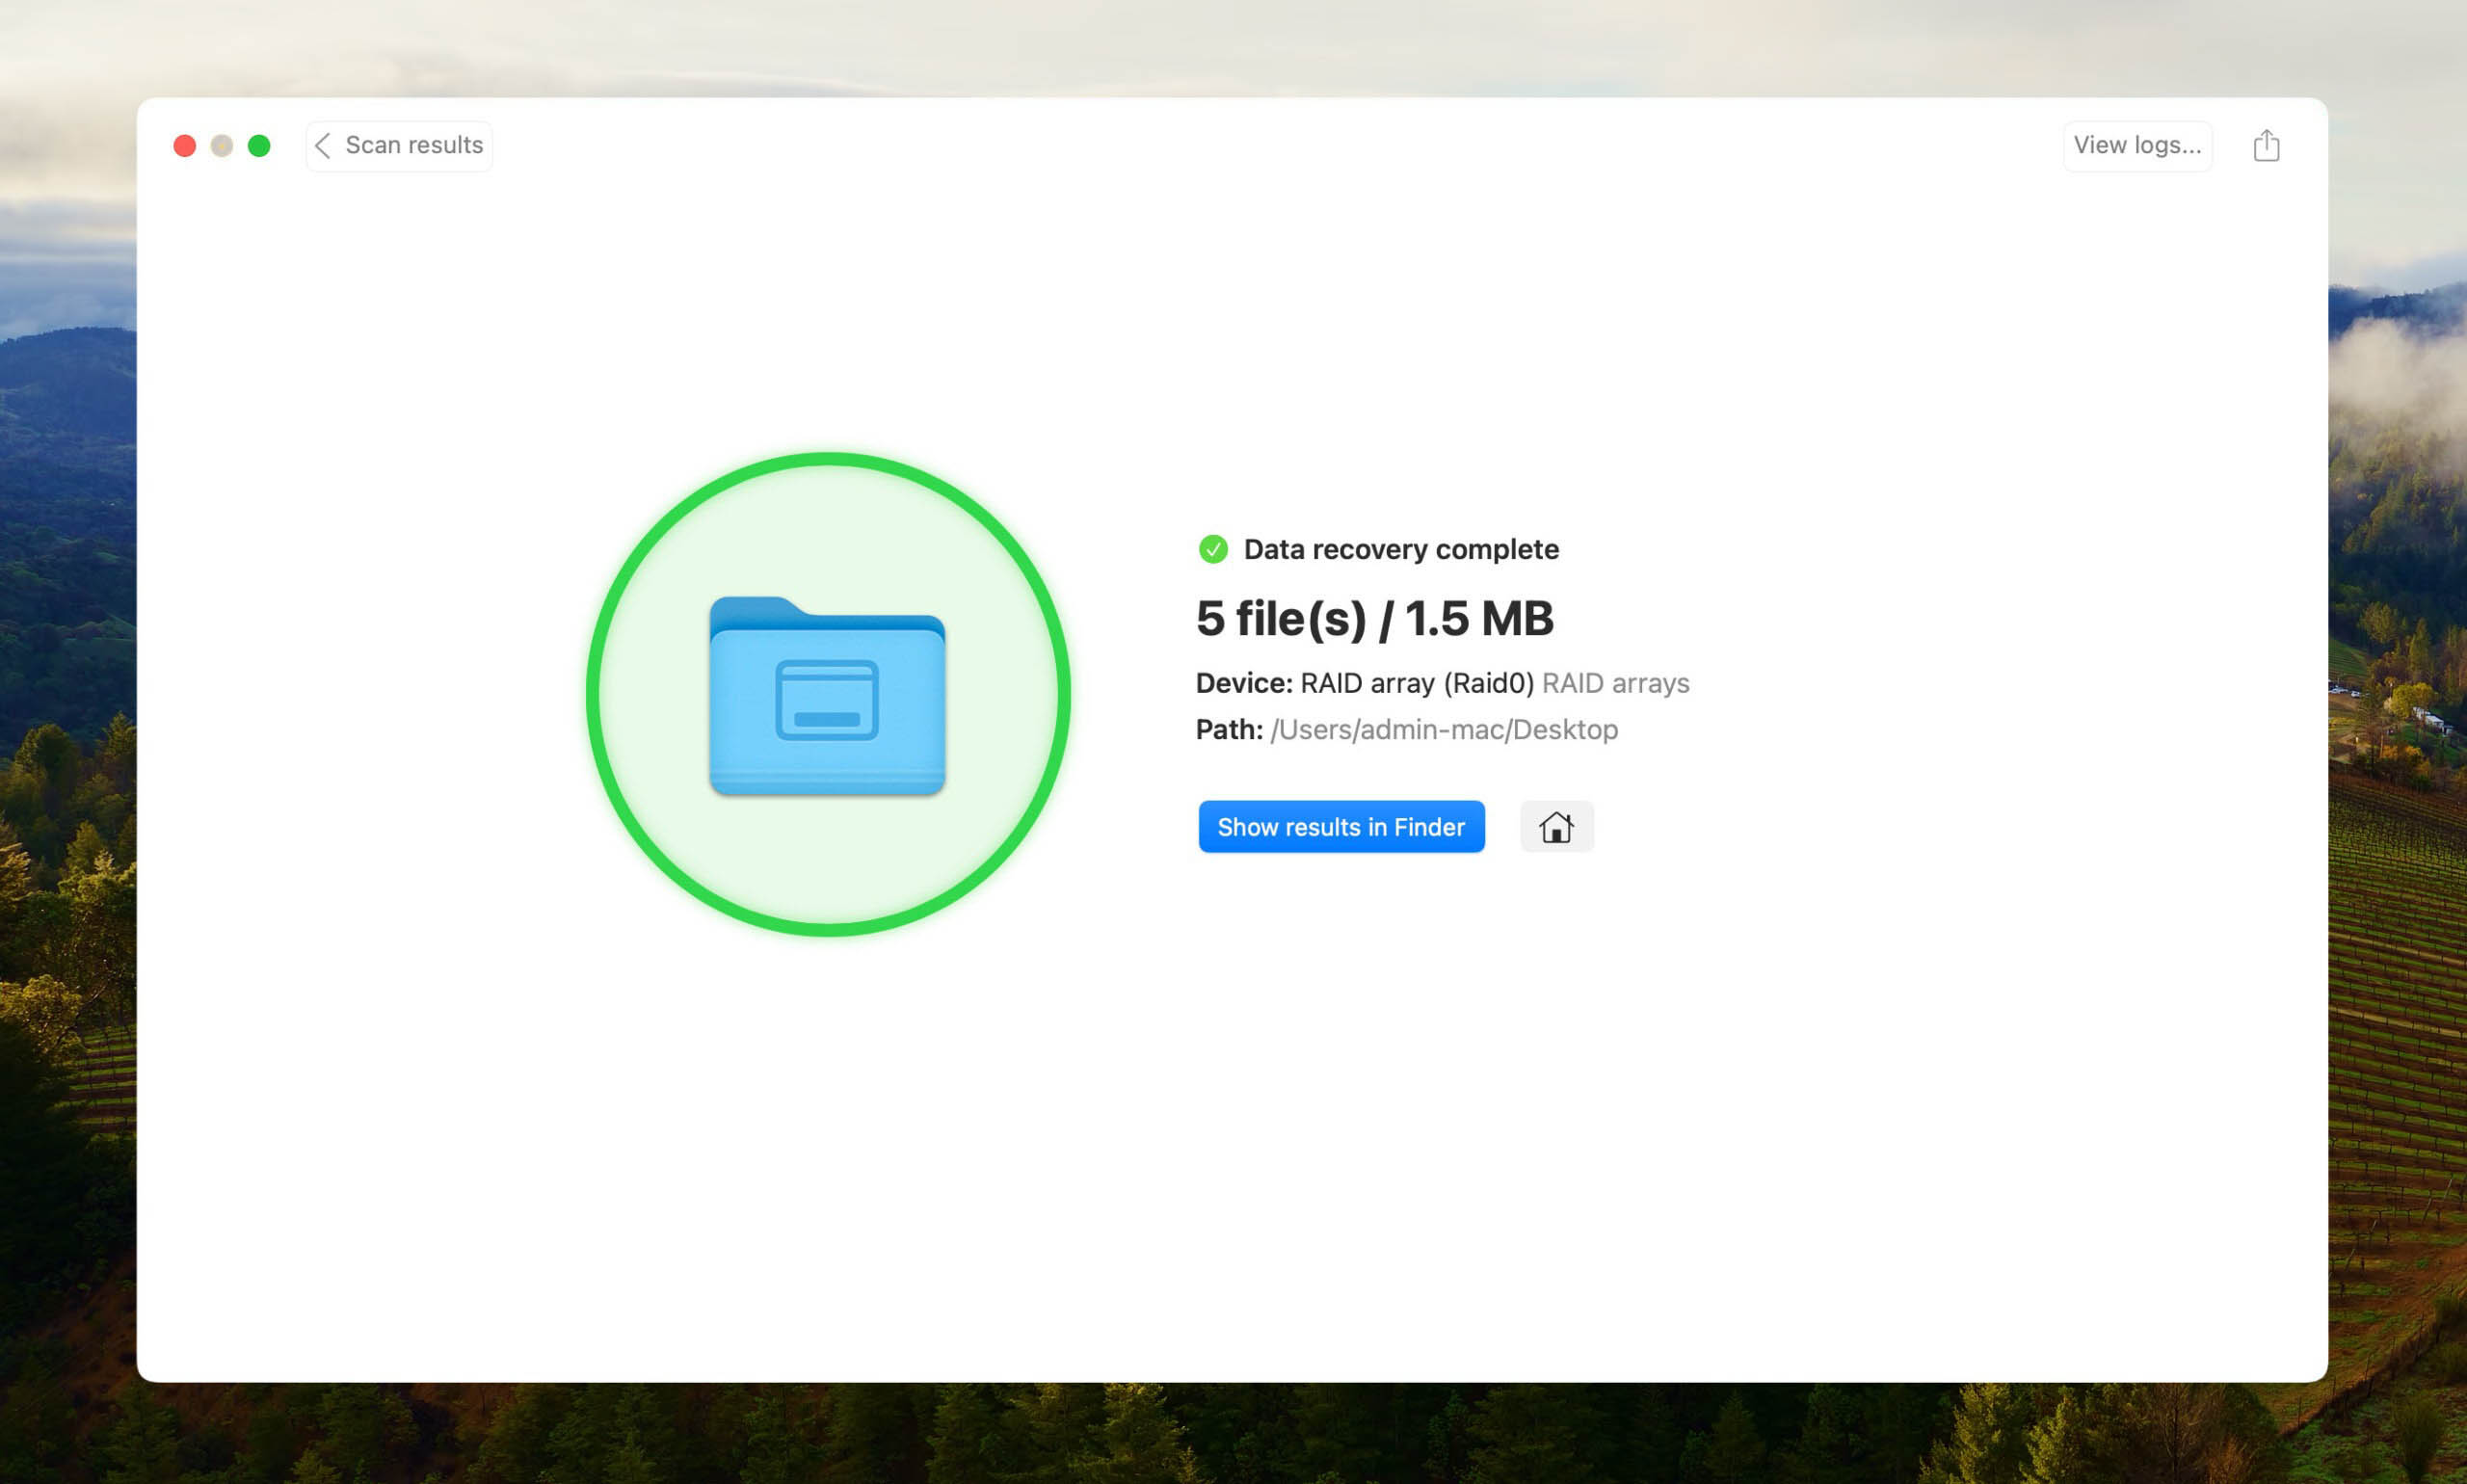Click Show results in Finder
The height and width of the screenshot is (1484, 2467).
1341,826
